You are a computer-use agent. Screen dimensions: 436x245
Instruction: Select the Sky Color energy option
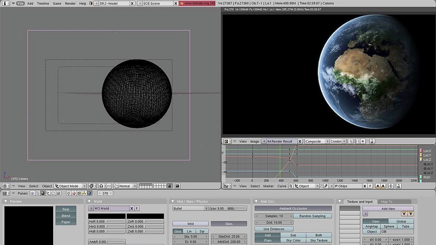pyautogui.click(x=293, y=241)
